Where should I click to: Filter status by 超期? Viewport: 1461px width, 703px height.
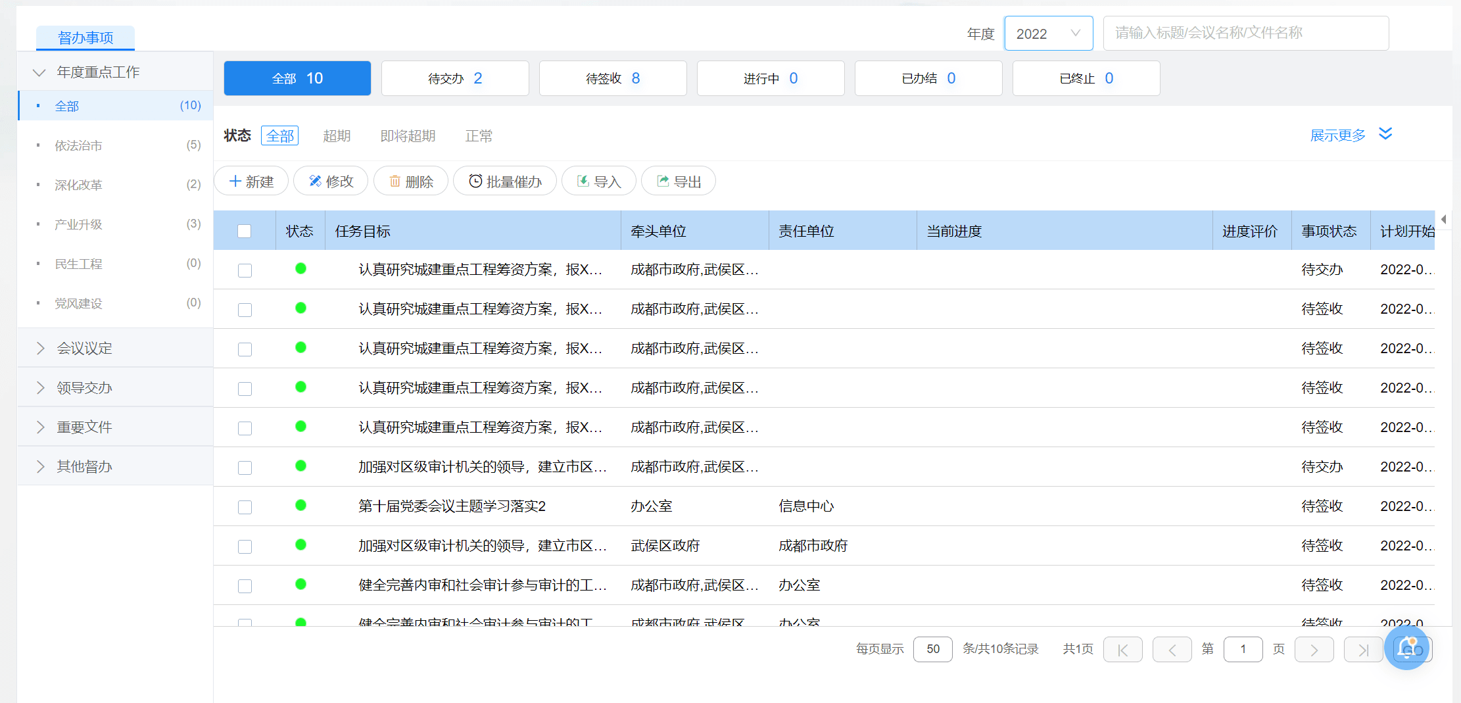(x=337, y=135)
